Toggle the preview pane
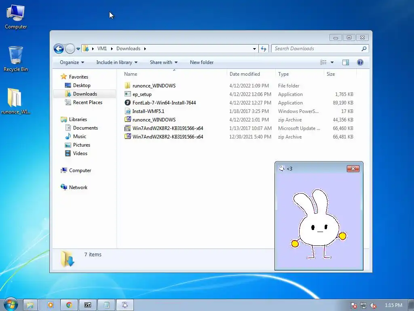Image resolution: width=414 pixels, height=311 pixels. click(x=346, y=62)
